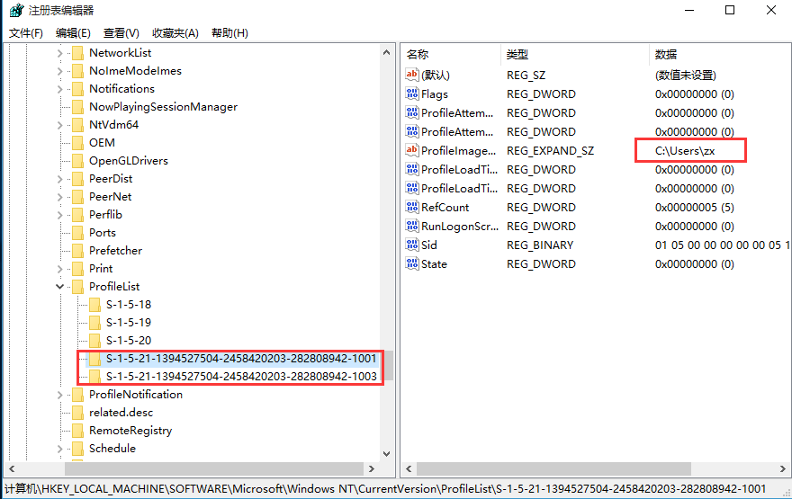792x499 pixels.
Task: Click the RefCount DWORD value icon
Action: click(x=412, y=208)
